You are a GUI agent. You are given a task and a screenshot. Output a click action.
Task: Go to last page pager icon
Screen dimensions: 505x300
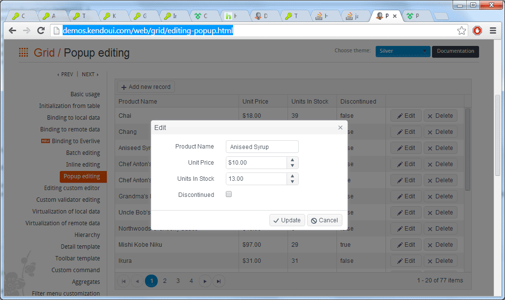[x=218, y=281]
